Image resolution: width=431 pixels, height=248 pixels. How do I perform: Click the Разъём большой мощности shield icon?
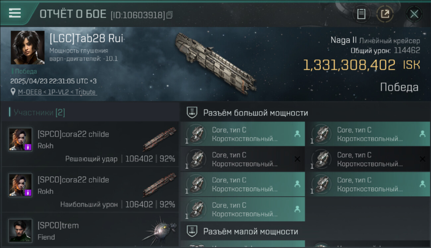click(x=192, y=112)
